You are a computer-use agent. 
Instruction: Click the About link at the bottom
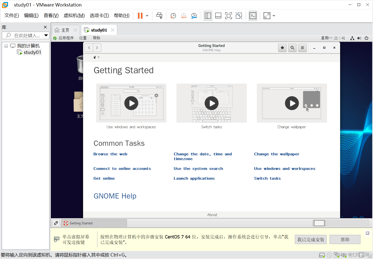[x=212, y=215]
